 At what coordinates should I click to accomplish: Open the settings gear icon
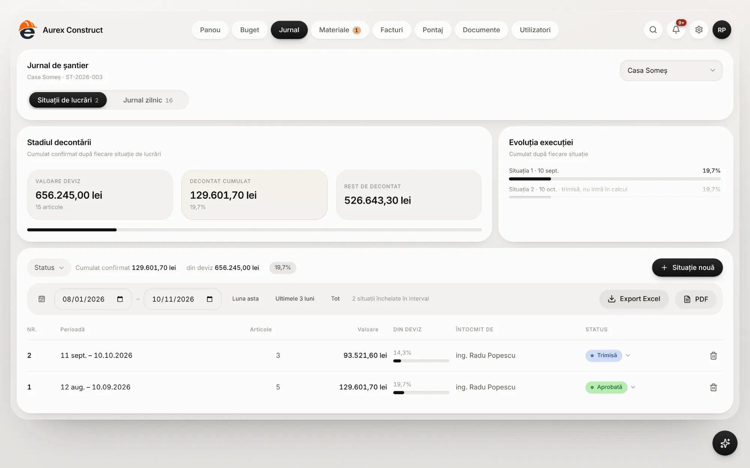click(x=699, y=30)
